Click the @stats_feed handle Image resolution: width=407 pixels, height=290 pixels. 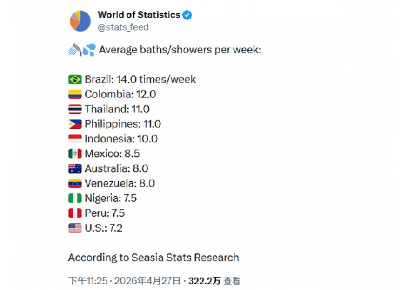click(123, 27)
